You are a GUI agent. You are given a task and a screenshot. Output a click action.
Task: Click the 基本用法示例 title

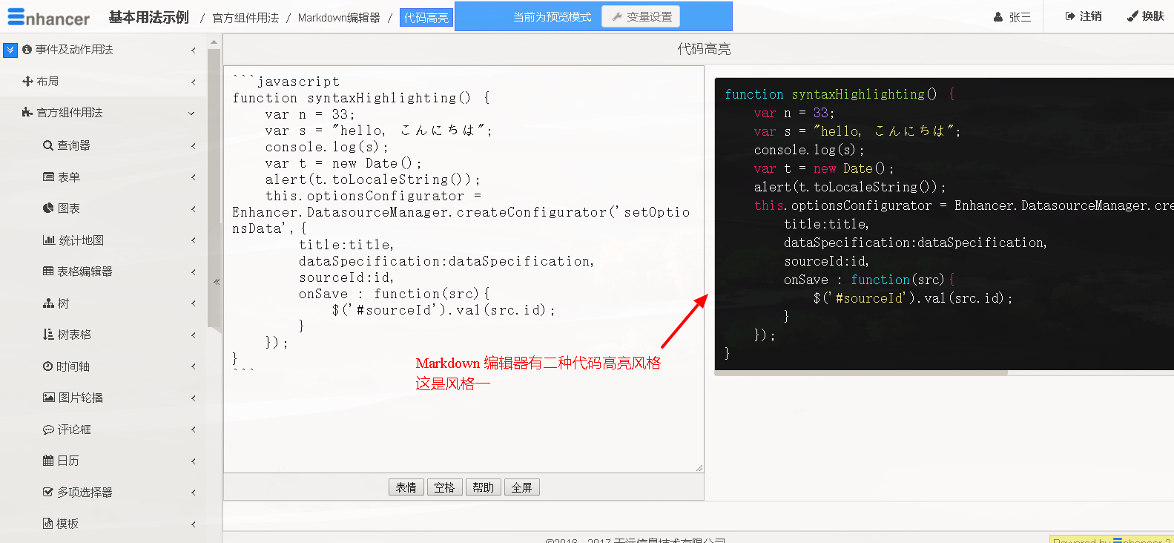point(149,17)
